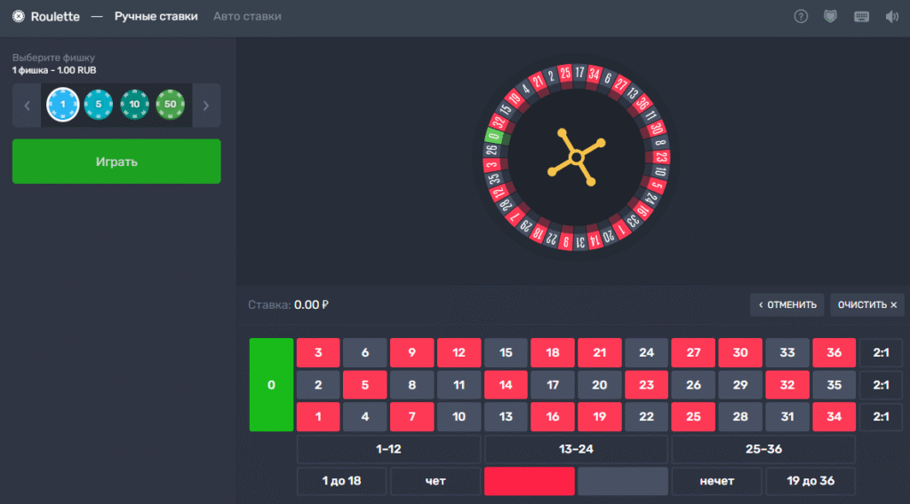Viewport: 910px width, 504px height.
Task: Select the 1 chip
Action: click(x=63, y=105)
